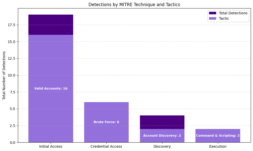Click the '0.0' y-axis tick label
Image resolution: width=253 pixels, height=151 pixels.
coord(13,143)
